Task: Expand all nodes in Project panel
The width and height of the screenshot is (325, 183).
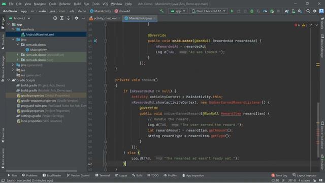Action: pos(62,18)
